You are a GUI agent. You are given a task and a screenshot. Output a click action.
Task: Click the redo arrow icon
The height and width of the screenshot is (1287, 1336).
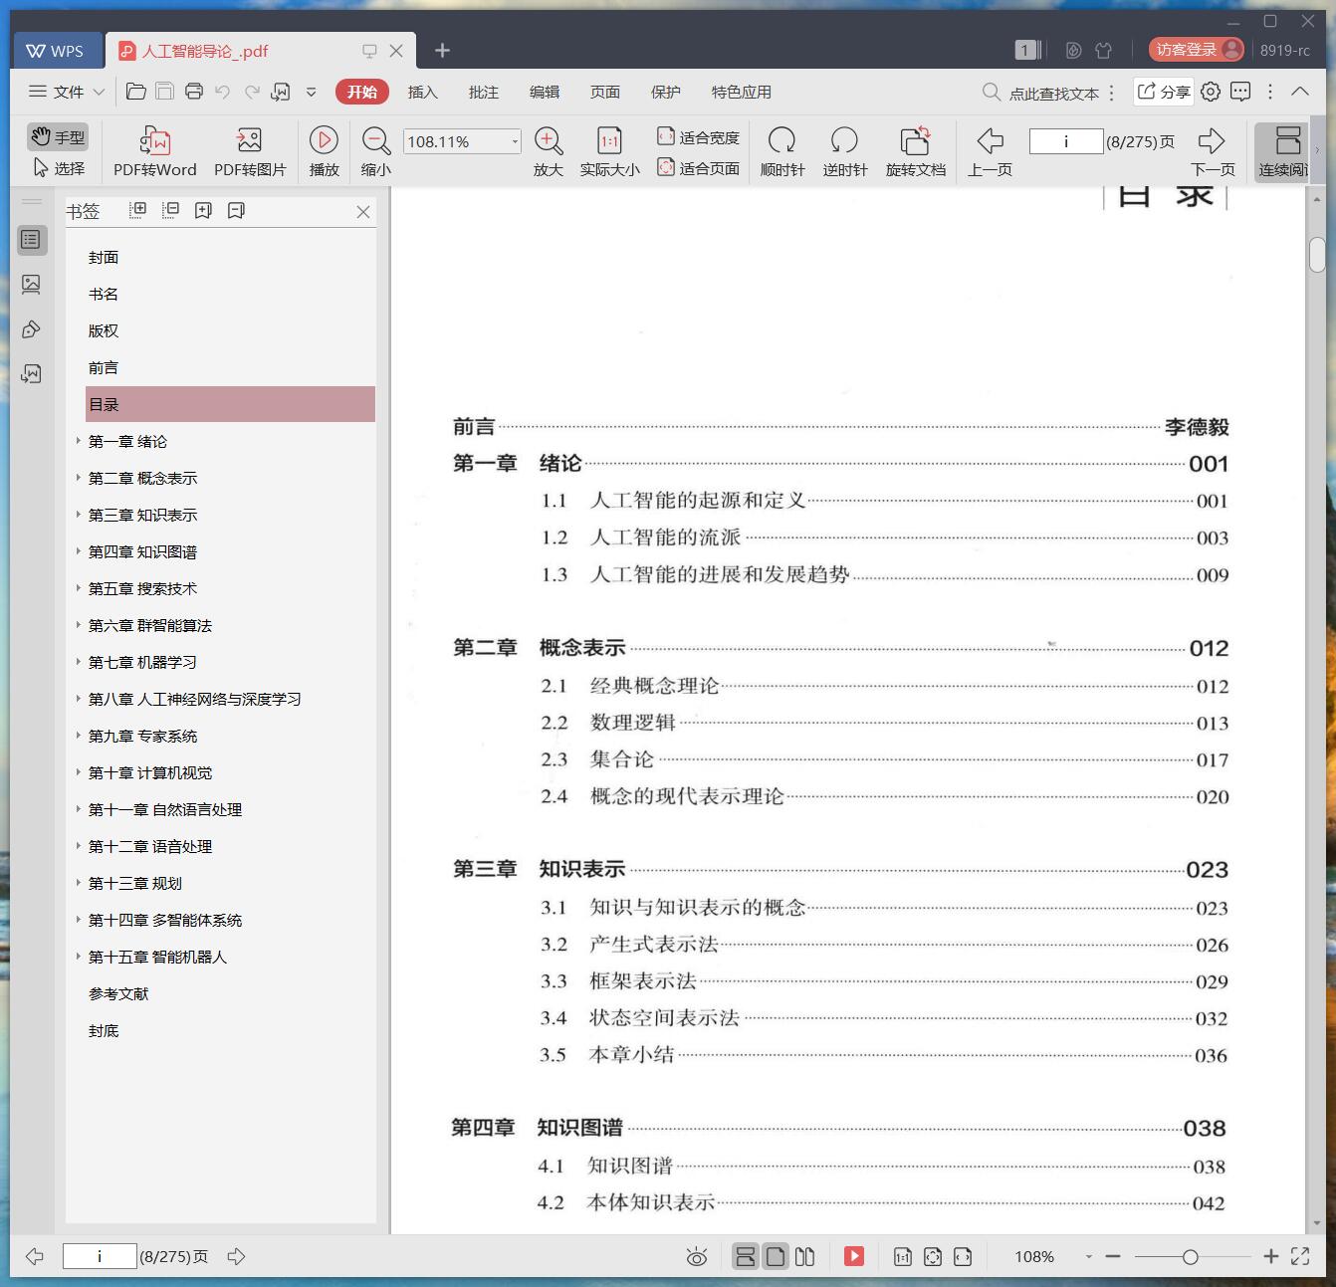point(252,92)
